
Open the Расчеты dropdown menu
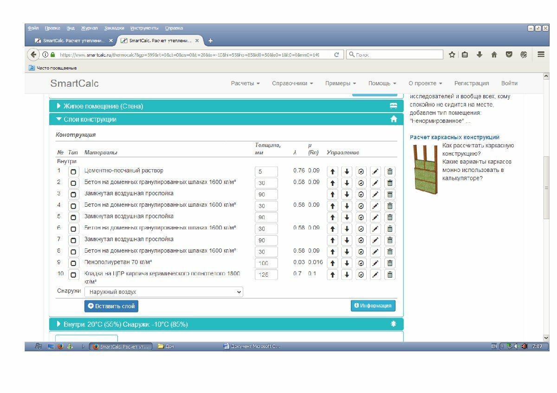246,83
